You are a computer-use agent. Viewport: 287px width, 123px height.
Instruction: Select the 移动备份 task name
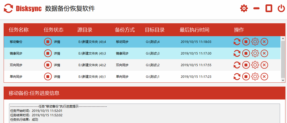click(16, 42)
